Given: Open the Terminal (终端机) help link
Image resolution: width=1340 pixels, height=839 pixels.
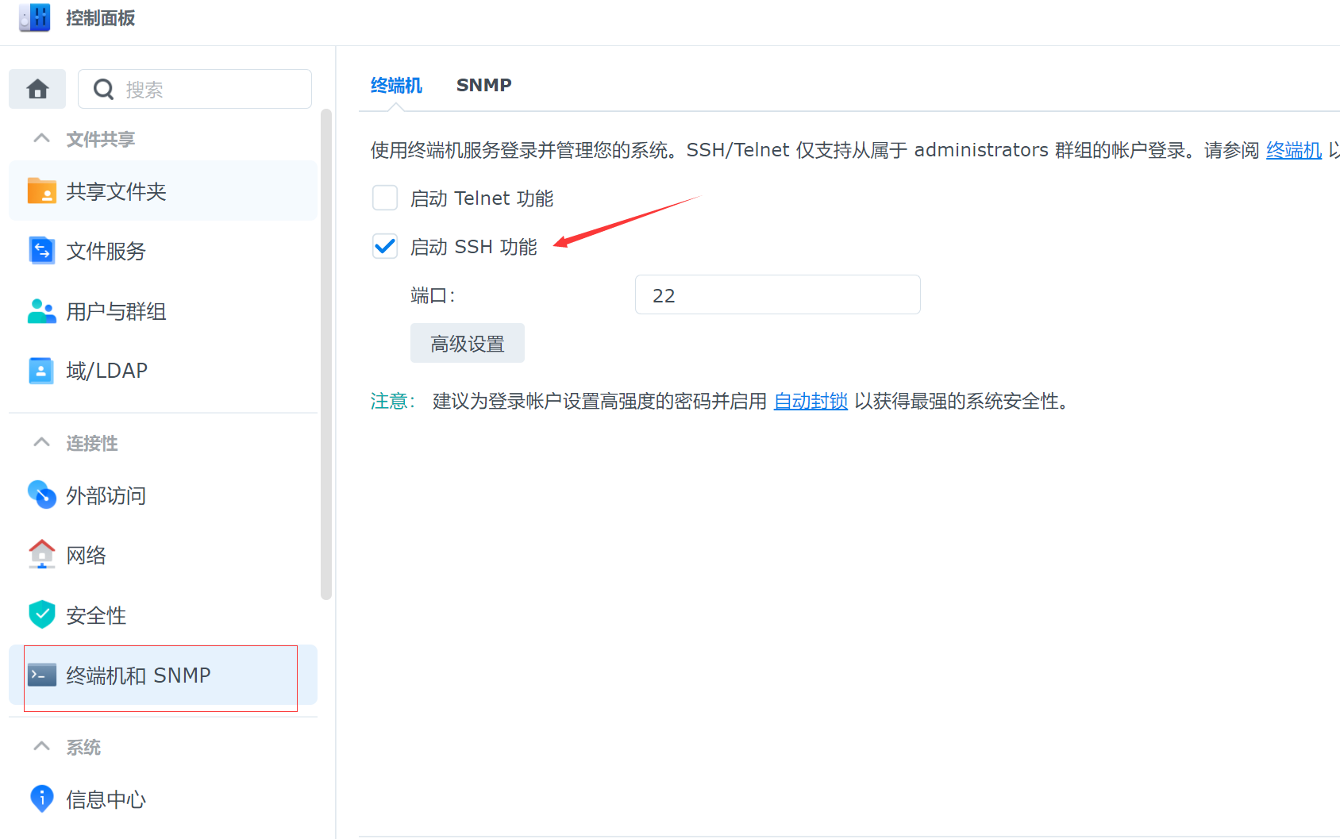Looking at the screenshot, I should (x=1294, y=150).
